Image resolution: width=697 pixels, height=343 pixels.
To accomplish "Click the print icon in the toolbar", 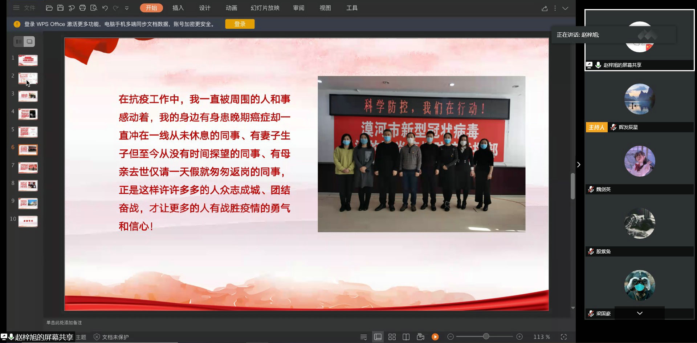I will (x=82, y=8).
